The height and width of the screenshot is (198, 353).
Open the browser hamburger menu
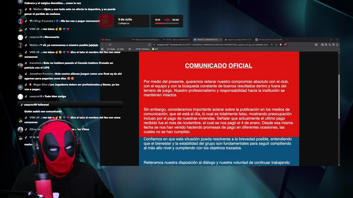(337, 45)
